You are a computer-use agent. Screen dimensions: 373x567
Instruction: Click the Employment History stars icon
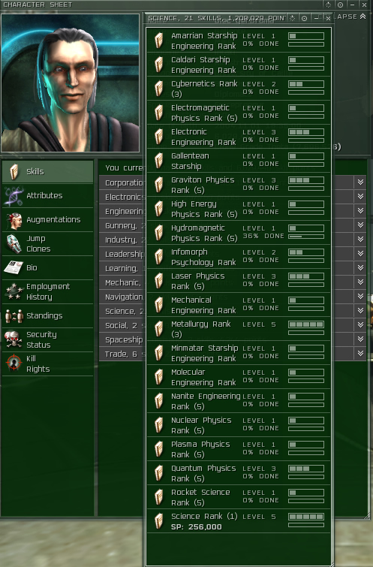point(14,291)
